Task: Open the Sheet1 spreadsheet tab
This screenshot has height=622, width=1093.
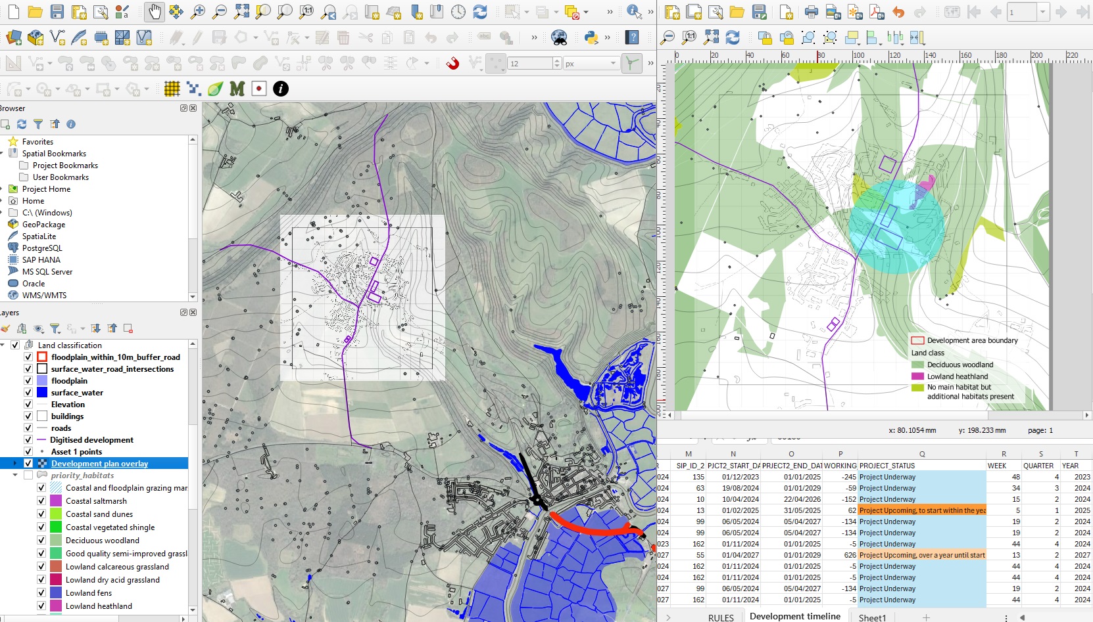Action: click(x=872, y=617)
